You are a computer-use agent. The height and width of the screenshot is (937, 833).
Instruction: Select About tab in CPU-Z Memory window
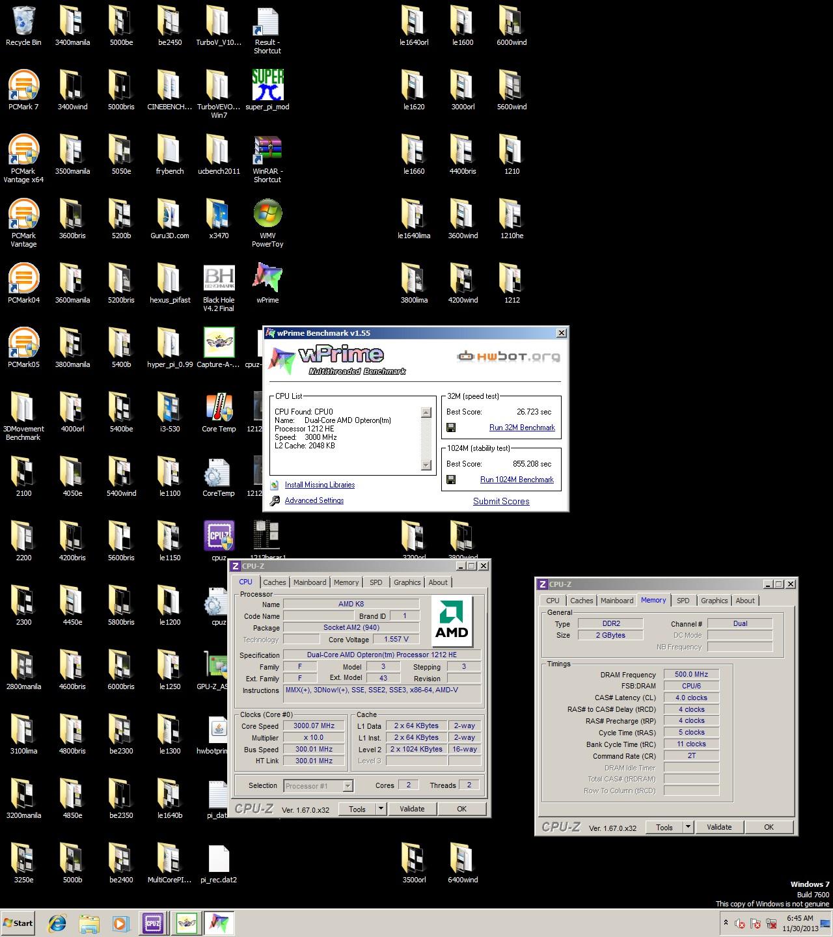(x=745, y=601)
